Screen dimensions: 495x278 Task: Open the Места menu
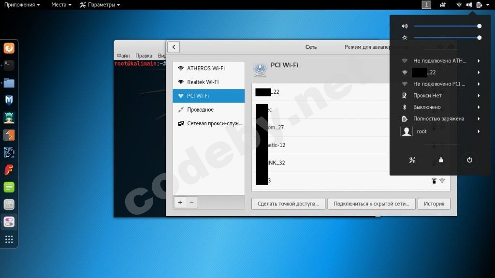[x=61, y=5]
